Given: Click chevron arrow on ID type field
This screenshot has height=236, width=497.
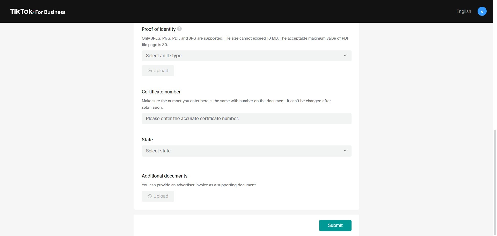Looking at the screenshot, I should click(x=345, y=56).
